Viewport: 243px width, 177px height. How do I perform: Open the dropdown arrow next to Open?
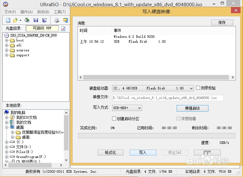tap(20, 20)
